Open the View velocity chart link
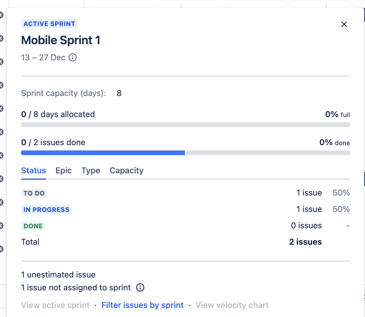This screenshot has height=317, width=365. coord(232,305)
